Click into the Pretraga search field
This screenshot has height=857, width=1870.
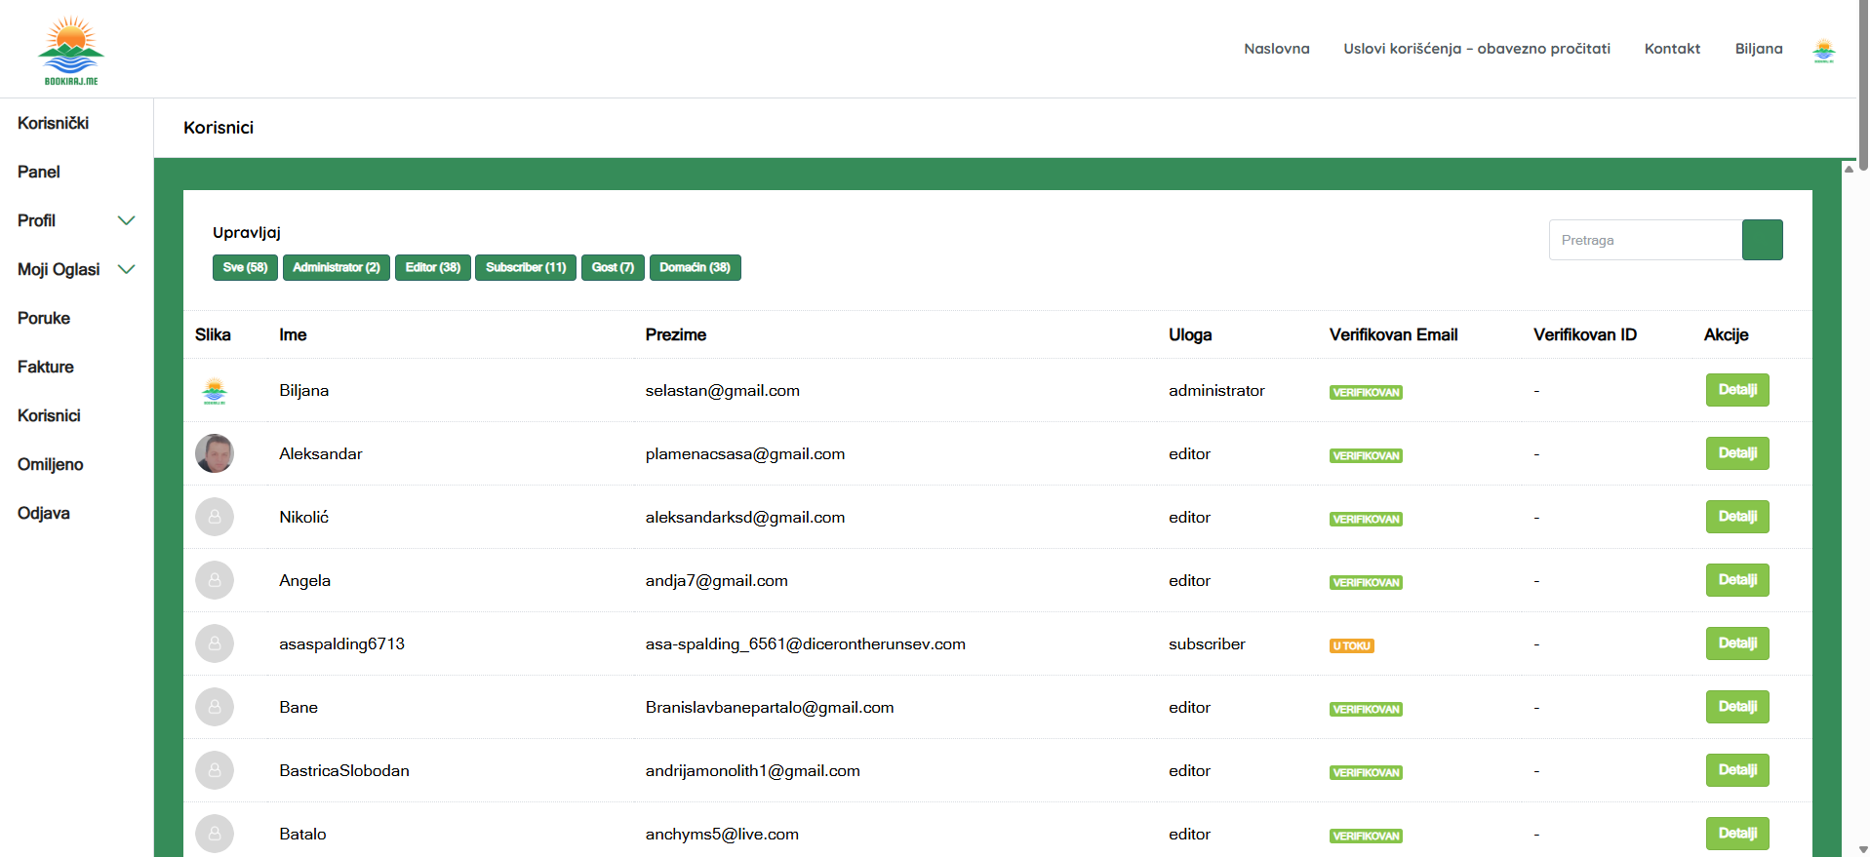pyautogui.click(x=1645, y=240)
